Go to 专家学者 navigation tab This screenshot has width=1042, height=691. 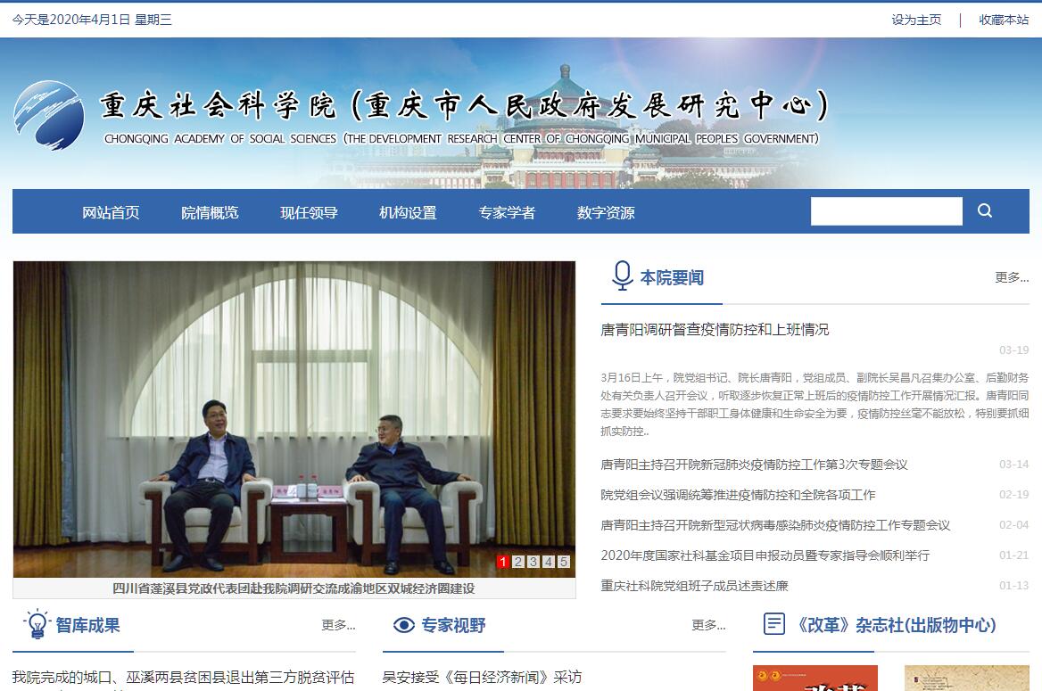pyautogui.click(x=507, y=212)
